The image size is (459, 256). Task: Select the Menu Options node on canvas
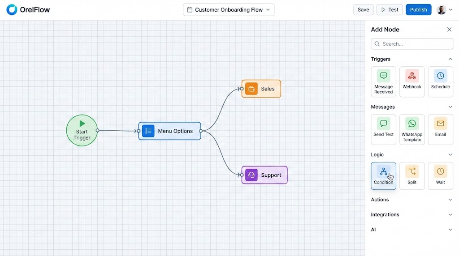point(169,131)
